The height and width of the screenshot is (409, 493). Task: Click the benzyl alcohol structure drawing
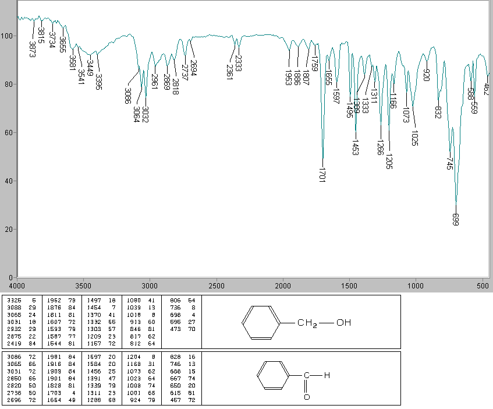(x=296, y=322)
